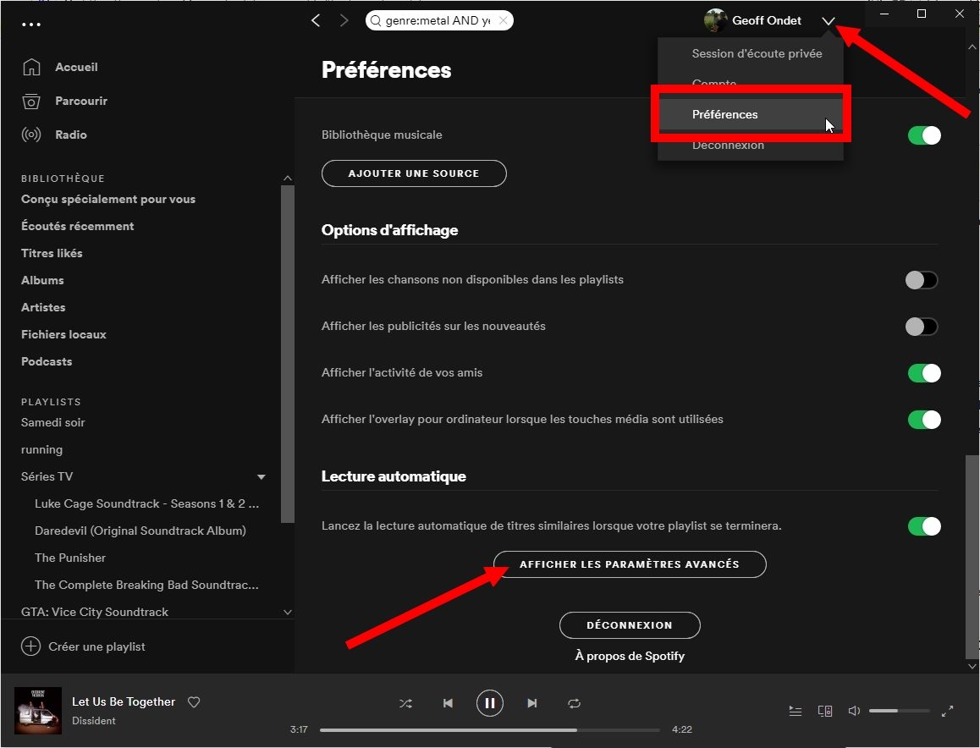Open user menu chevron beside Geoff Ondet
The width and height of the screenshot is (980, 748).
coord(829,21)
